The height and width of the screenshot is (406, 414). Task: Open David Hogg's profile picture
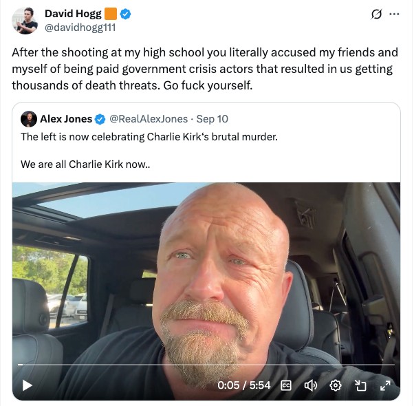(x=25, y=21)
